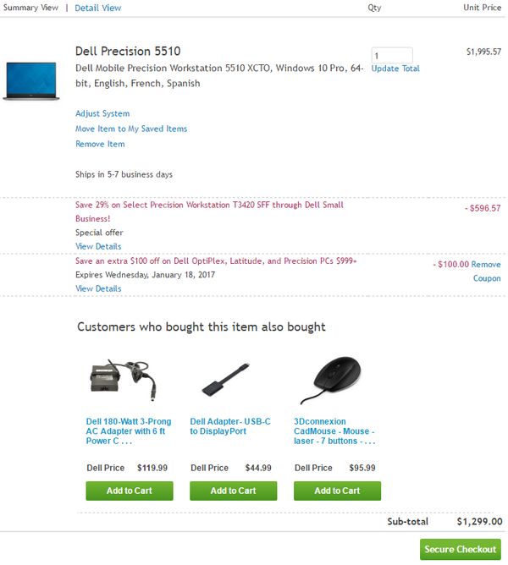Screen dimensions: 508x565
Task: View Details for the 29% savings offer
Action: tap(98, 246)
